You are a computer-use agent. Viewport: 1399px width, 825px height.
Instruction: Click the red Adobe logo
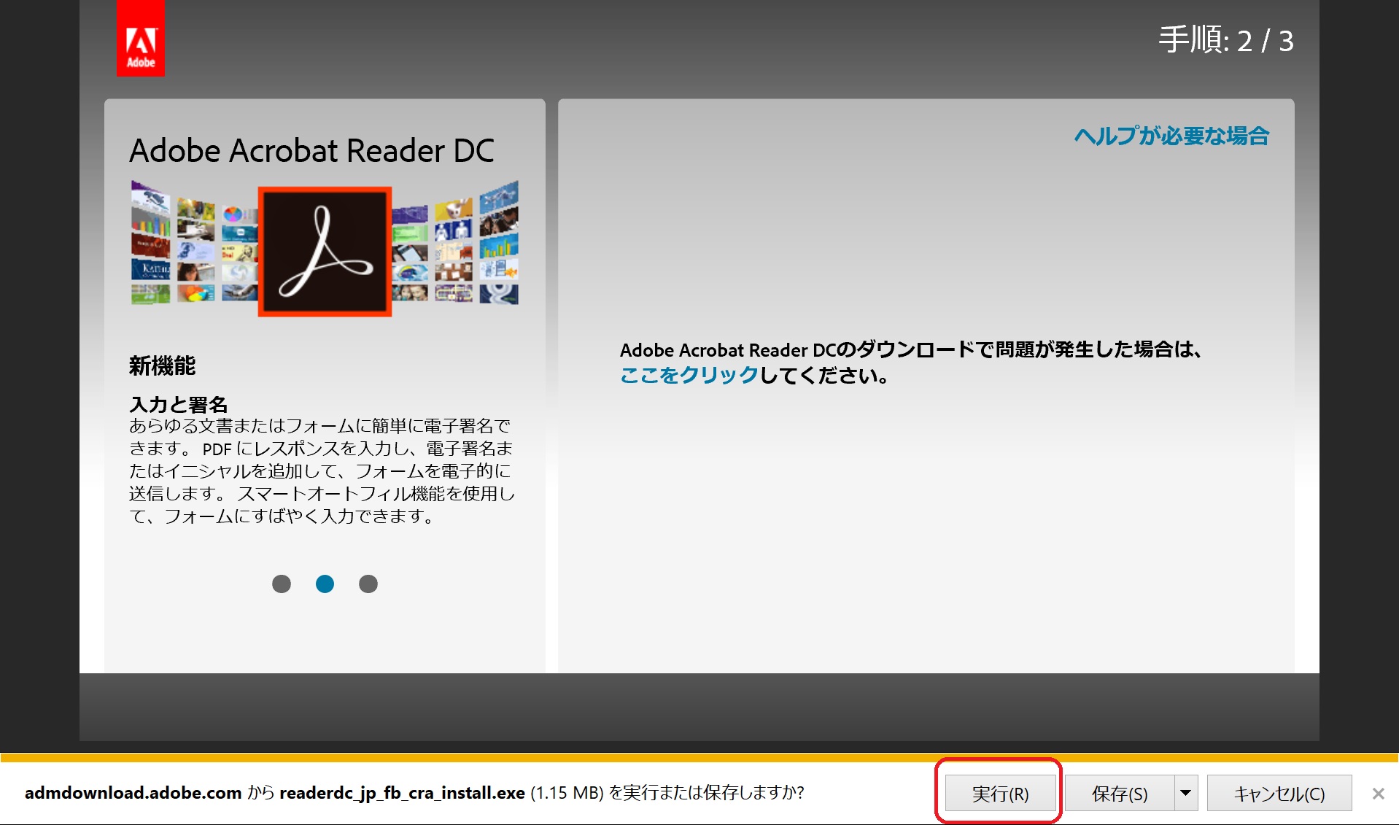[x=141, y=38]
